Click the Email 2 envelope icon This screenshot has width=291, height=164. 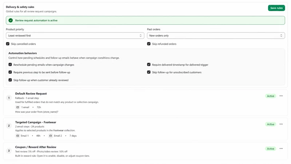[51, 136]
